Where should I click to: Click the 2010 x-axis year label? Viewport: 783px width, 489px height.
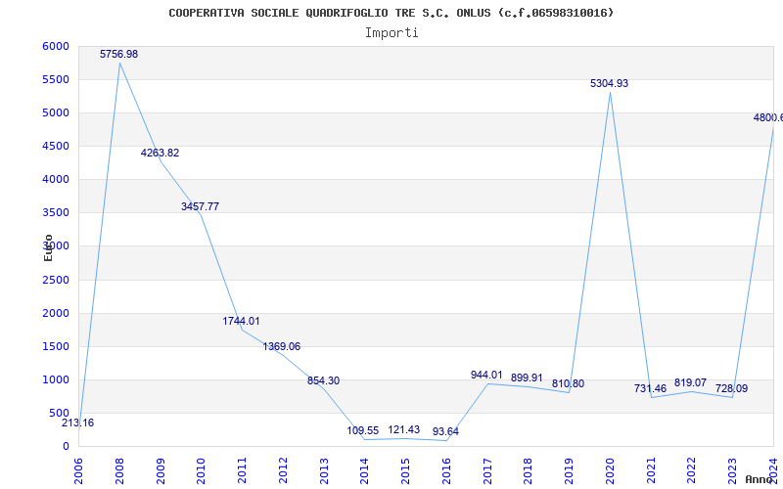click(x=202, y=470)
